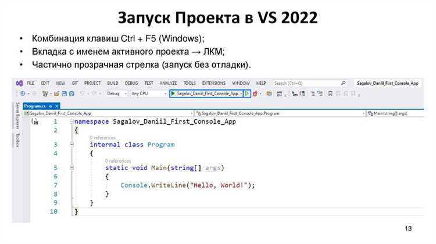Click the closing brace on line 10
436x244 pixels.
[76, 212]
